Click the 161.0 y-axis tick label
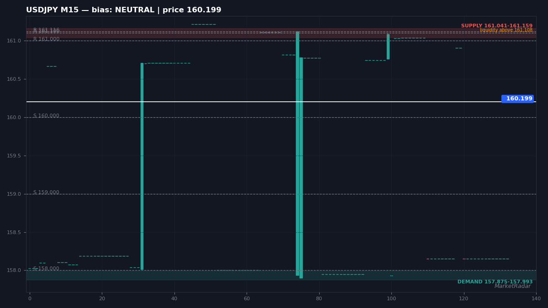This screenshot has width=548, height=308. pyautogui.click(x=14, y=41)
